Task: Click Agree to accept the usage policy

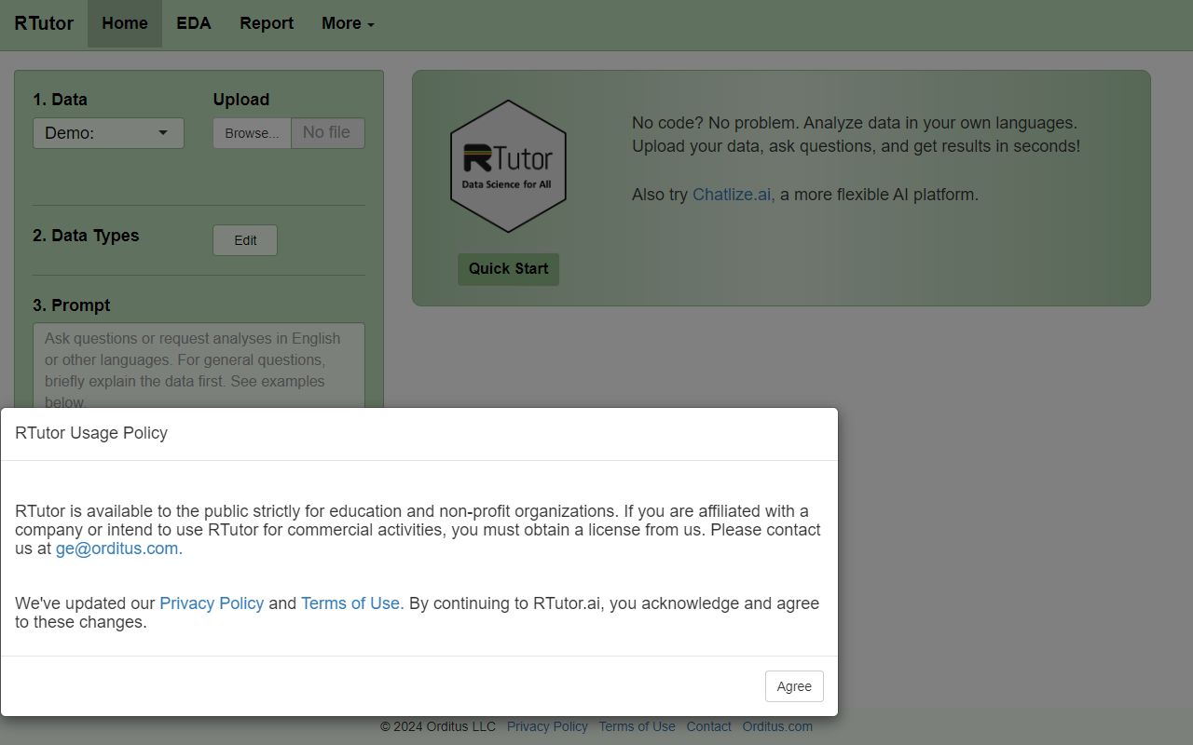Action: (793, 686)
